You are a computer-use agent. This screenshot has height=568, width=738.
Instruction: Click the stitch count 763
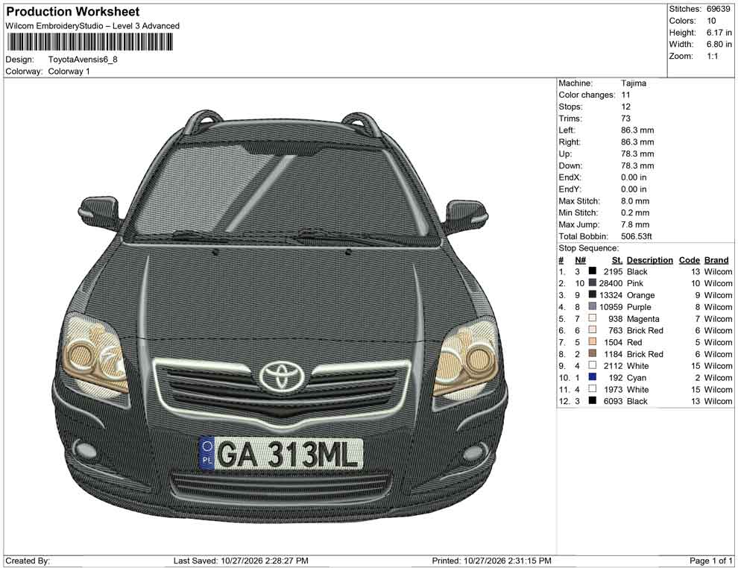pyautogui.click(x=615, y=331)
